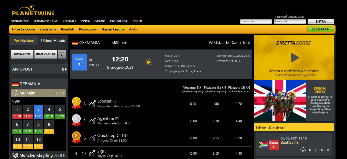Open Scommesse Live section

click(46, 21)
